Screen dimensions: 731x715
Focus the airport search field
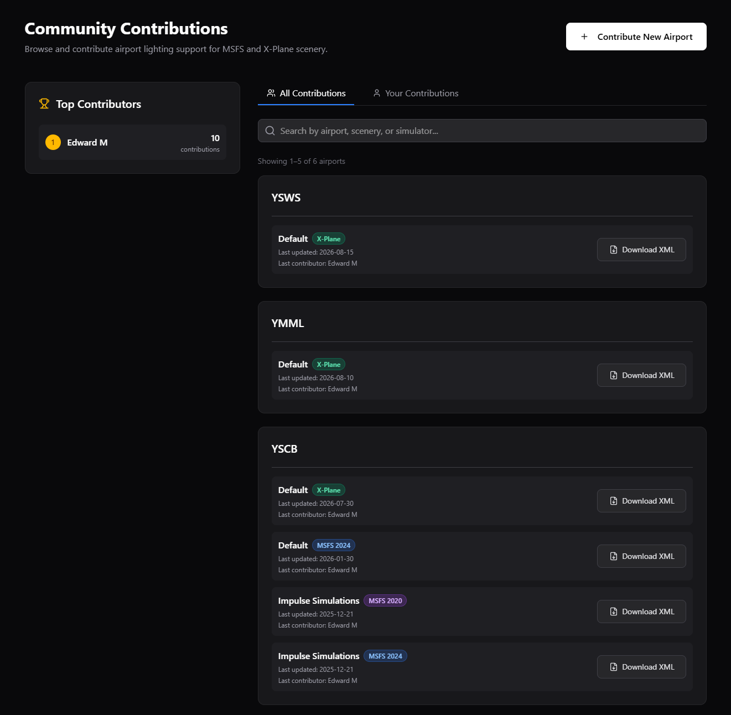[482, 131]
